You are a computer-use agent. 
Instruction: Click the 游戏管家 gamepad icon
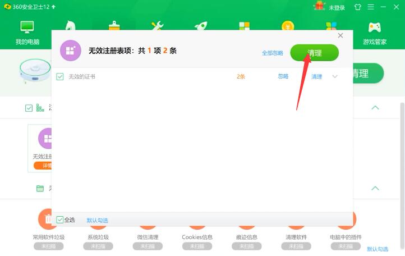375,28
